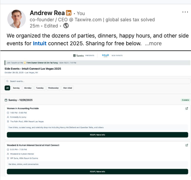This screenshot has width=191, height=180.
Task: Click clock icon next to 1:00 PM
Action: click(x=8, y=113)
